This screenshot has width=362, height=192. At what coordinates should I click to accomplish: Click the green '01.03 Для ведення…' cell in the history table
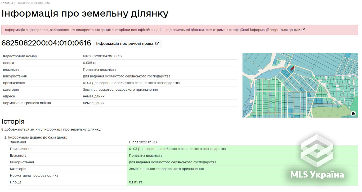click(x=243, y=149)
